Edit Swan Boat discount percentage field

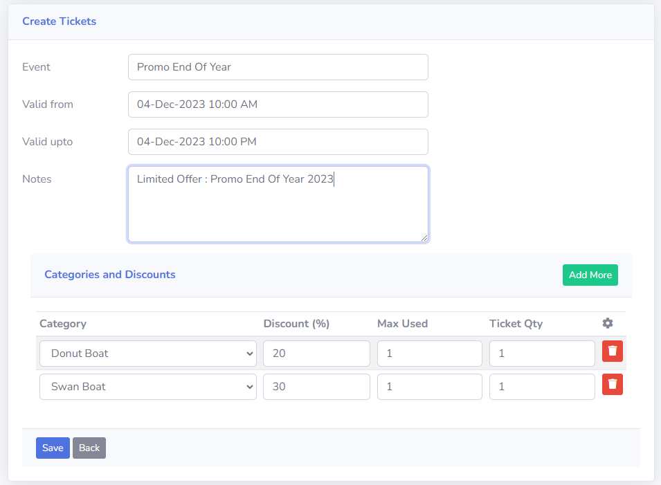pyautogui.click(x=316, y=387)
